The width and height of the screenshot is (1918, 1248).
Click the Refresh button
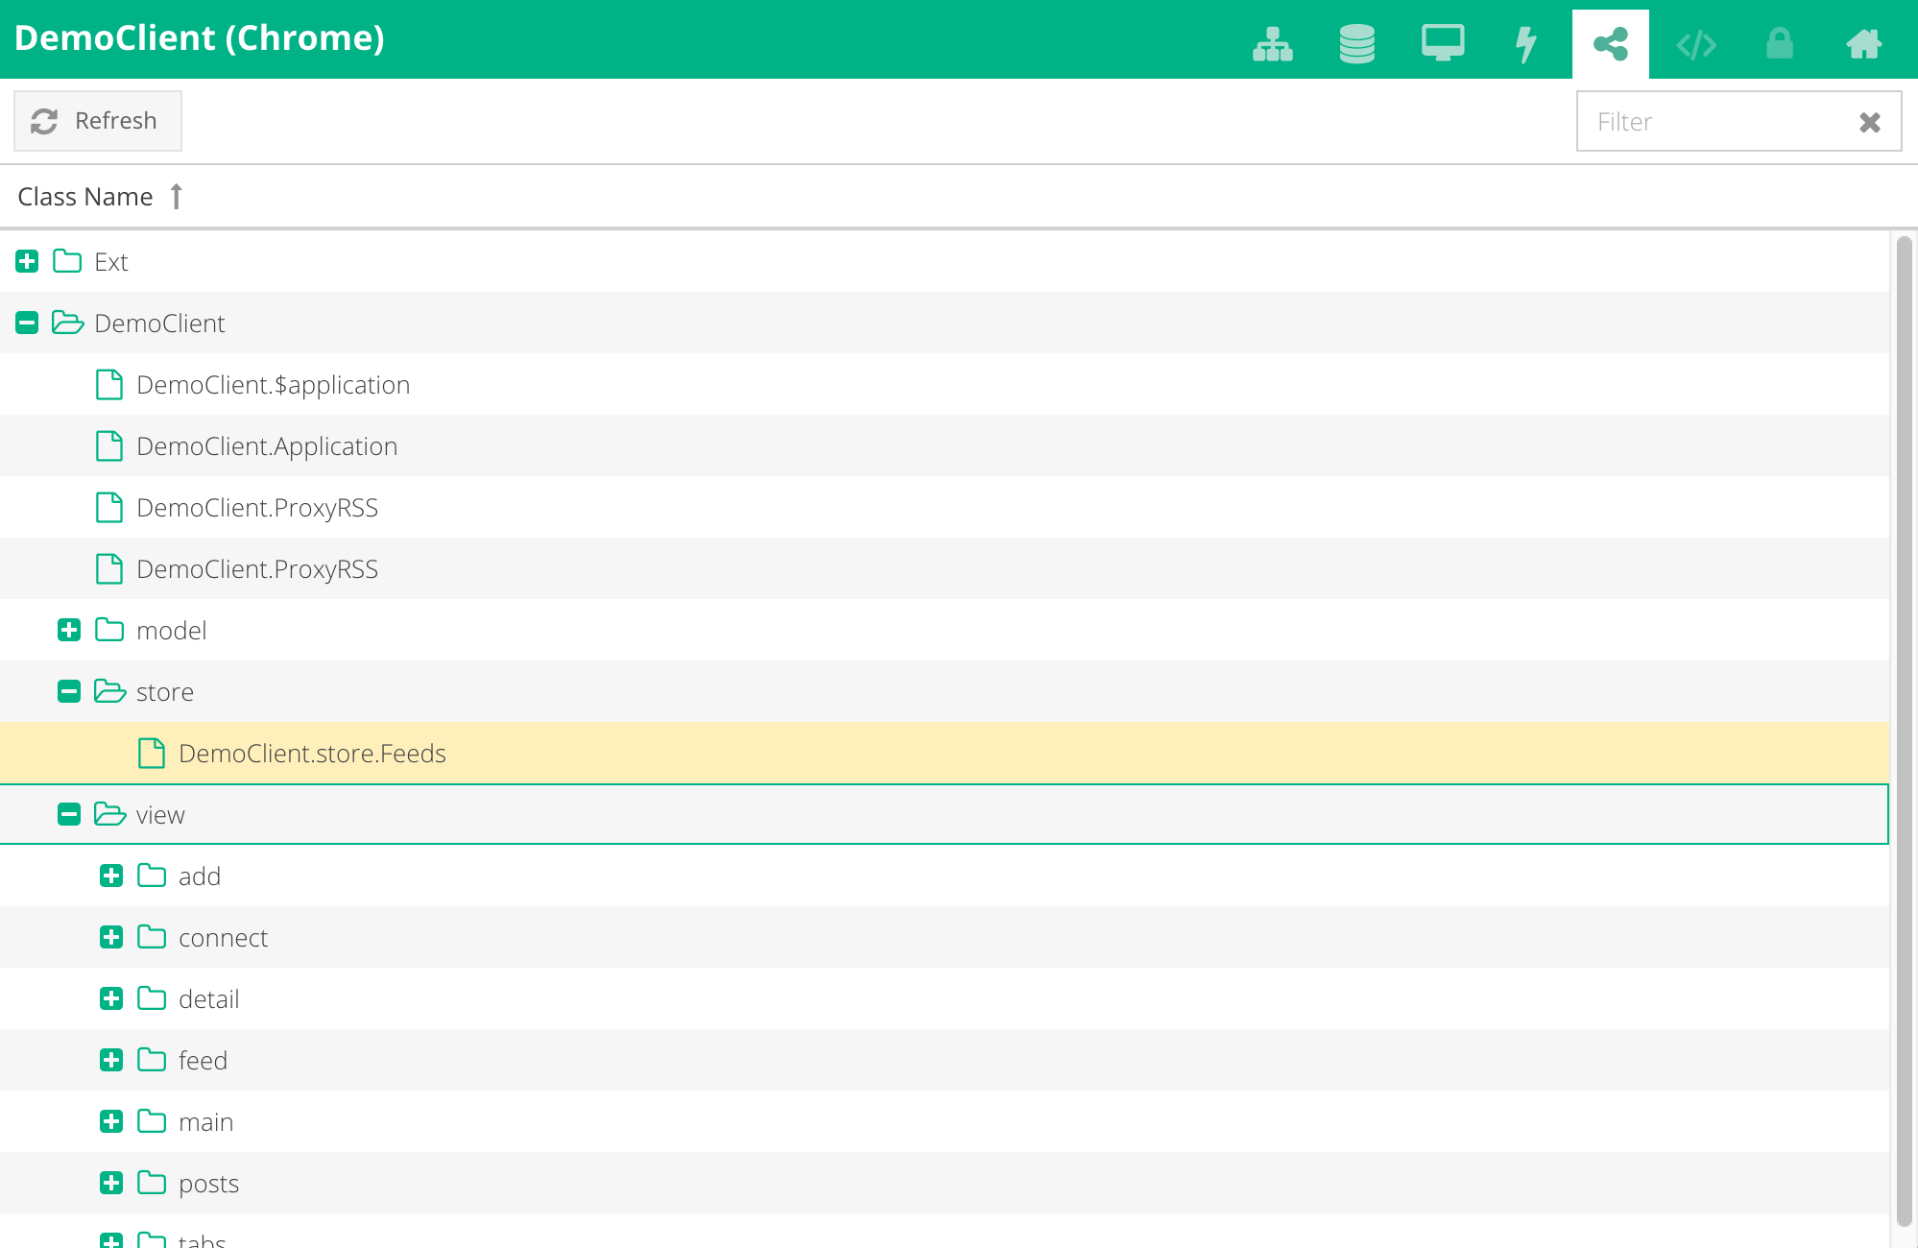point(99,120)
